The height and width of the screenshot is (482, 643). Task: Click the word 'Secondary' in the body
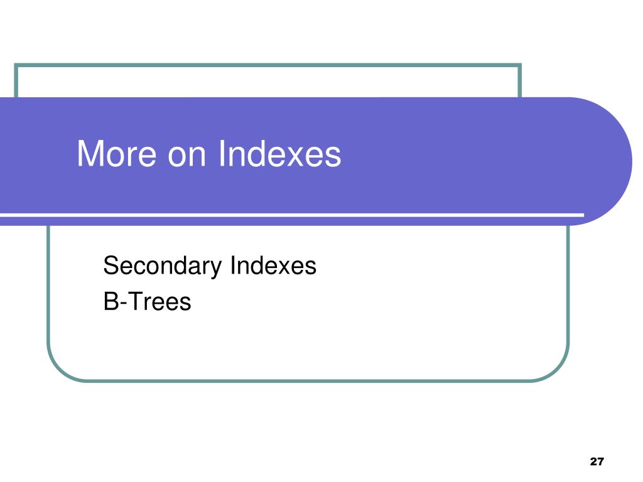[x=163, y=266]
